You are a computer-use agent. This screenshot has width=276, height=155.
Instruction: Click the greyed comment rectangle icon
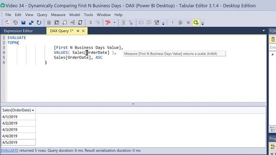[141, 22]
